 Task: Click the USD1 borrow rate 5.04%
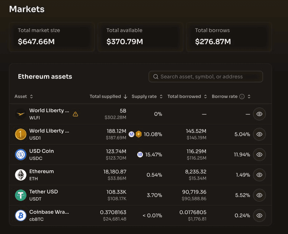tap(242, 134)
